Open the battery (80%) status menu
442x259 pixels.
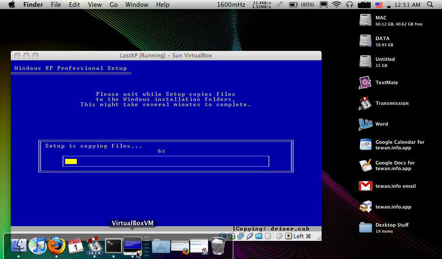click(302, 4)
